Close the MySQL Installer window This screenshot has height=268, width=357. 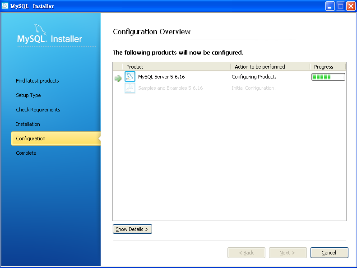tap(351, 6)
